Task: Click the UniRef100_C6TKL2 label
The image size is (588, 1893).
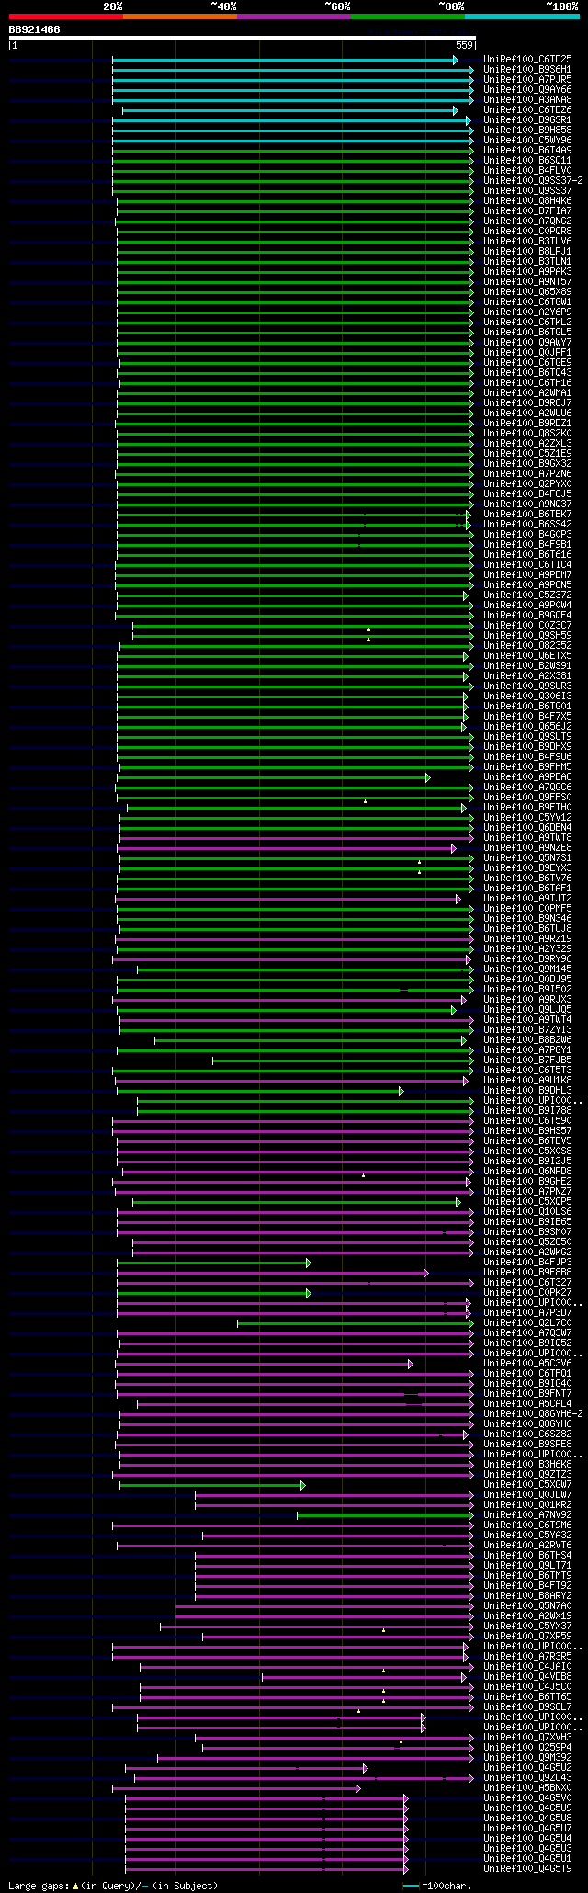Action: (527, 323)
